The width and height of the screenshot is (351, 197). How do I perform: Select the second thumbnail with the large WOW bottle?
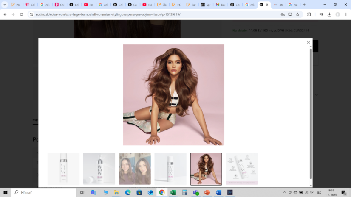pos(99,169)
